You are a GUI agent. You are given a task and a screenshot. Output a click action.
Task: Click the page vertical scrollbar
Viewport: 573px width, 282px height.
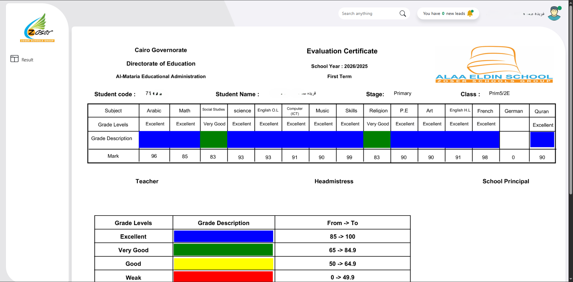tap(571, 101)
